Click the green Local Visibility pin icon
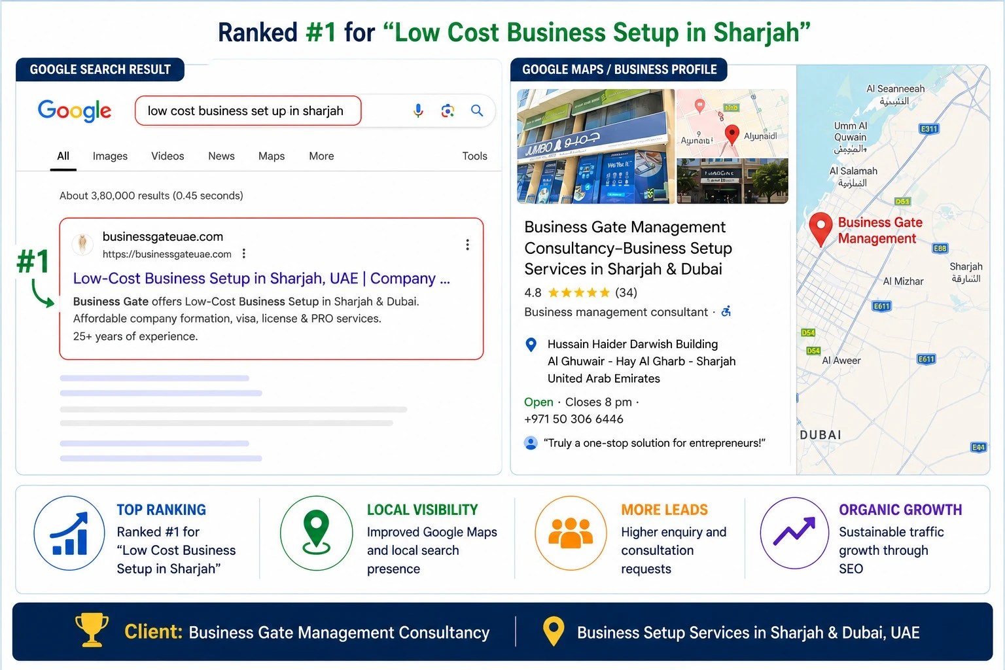Viewport: 1005px width, 670px height. 317,533
